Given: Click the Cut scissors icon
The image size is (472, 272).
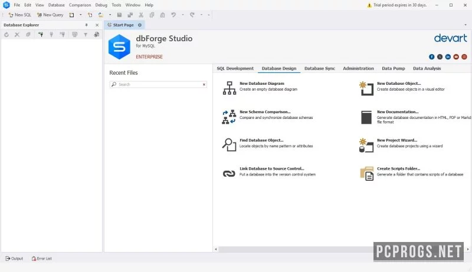Looking at the screenshot, I should pos(141,15).
